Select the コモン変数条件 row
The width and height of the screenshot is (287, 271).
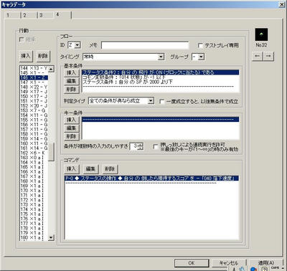(x=161, y=77)
